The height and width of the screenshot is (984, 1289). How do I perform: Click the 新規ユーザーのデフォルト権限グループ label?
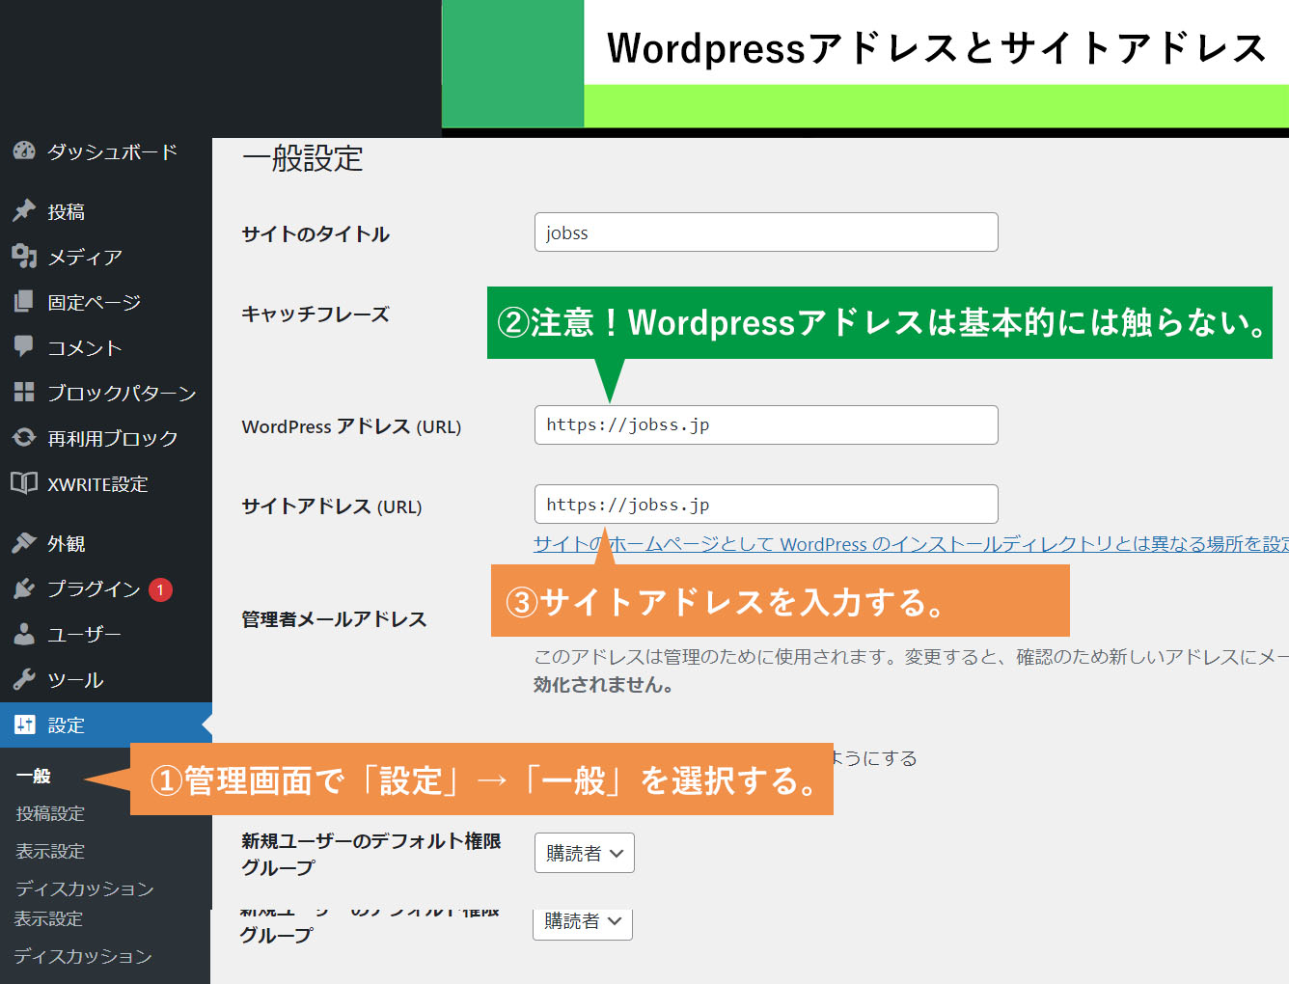tap(371, 854)
